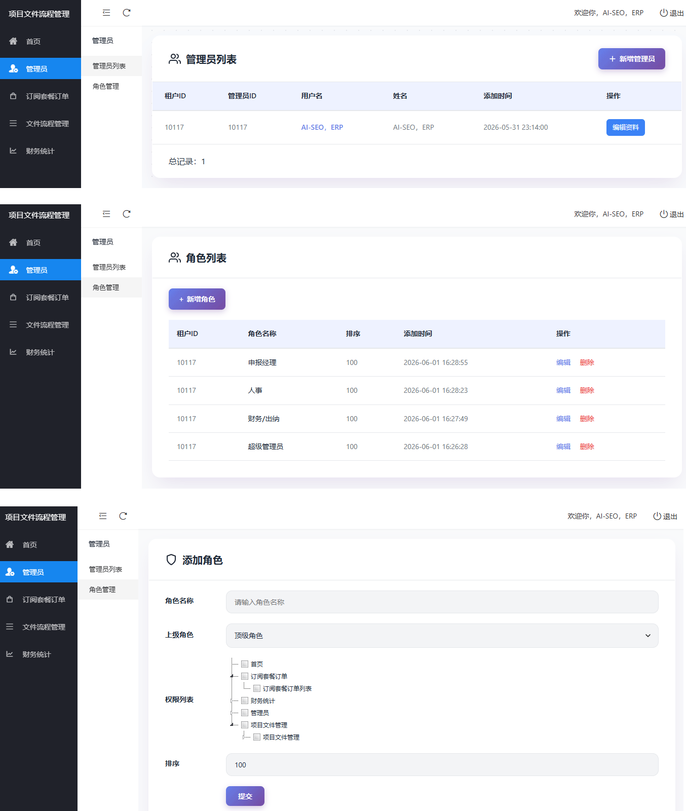Delete the 人事 role

click(587, 390)
